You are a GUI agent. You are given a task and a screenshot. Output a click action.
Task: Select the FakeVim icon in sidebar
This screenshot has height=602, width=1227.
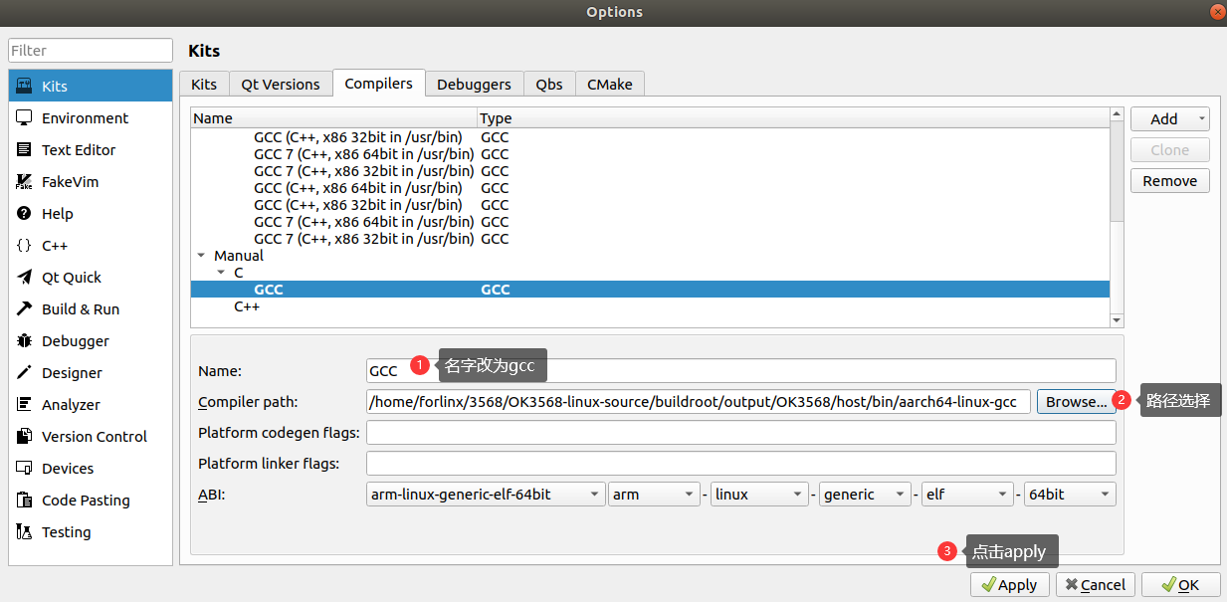(24, 182)
